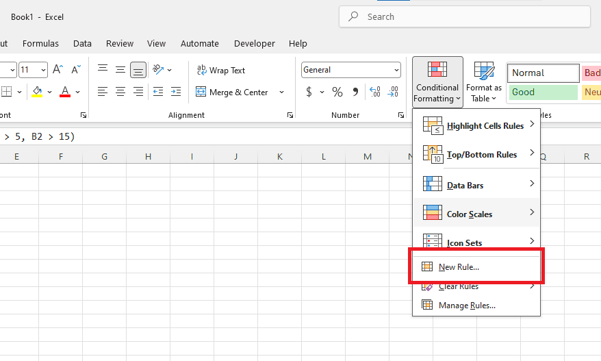Click Merge & Center button

[x=231, y=92]
